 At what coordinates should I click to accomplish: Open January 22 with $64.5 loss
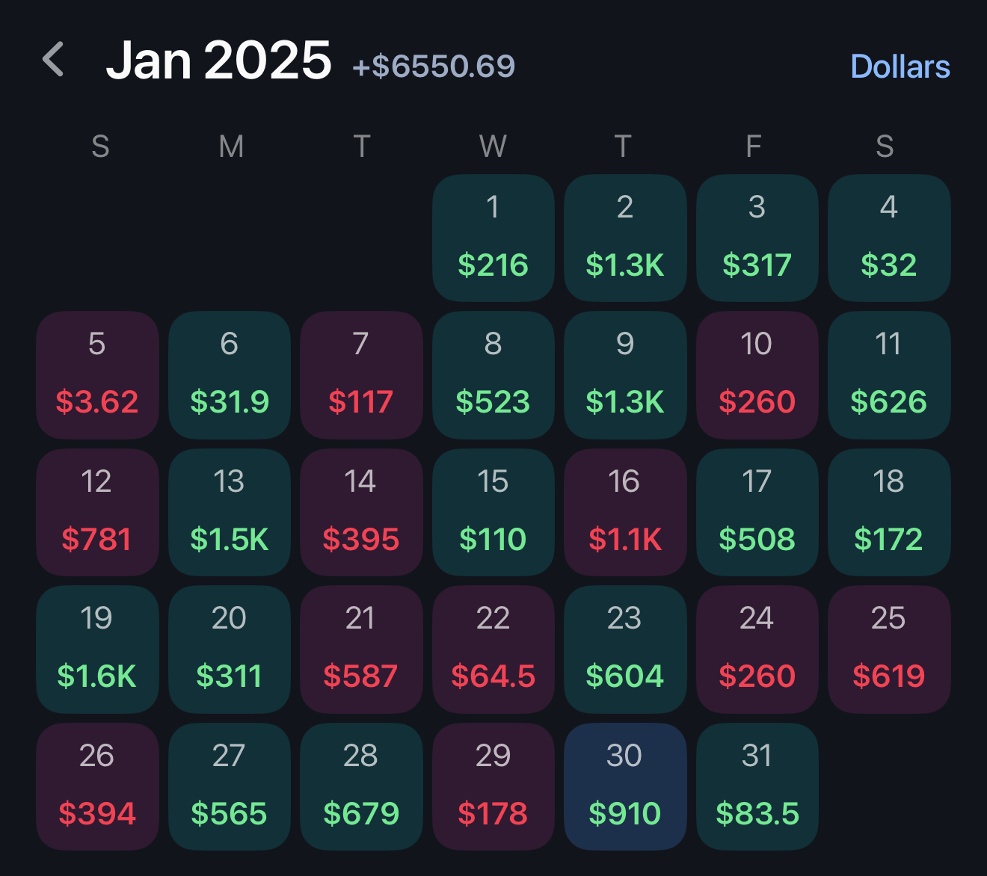point(493,649)
